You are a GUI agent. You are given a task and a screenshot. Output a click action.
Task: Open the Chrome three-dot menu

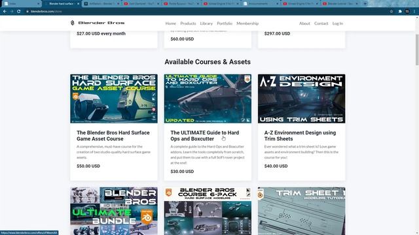tap(414, 12)
